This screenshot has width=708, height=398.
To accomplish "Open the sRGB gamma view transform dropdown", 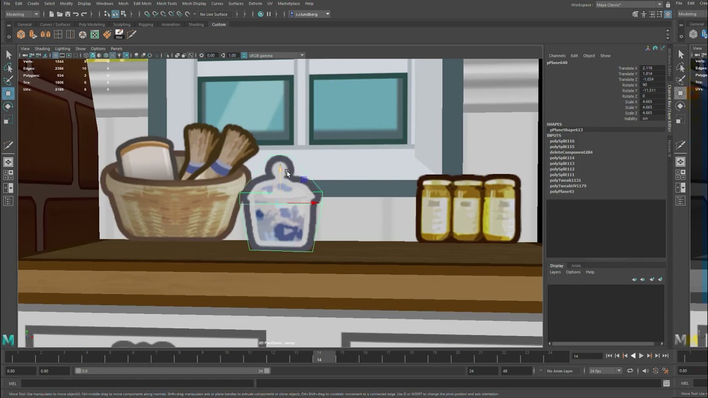I will click(277, 55).
